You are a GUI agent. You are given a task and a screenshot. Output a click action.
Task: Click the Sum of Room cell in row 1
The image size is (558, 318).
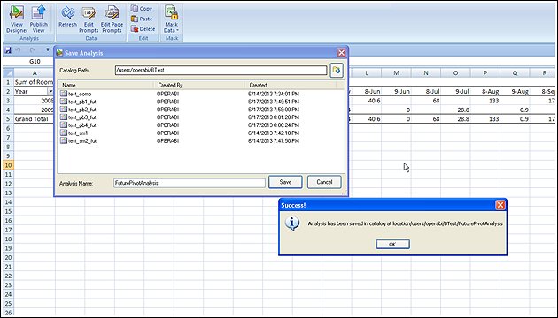35,82
